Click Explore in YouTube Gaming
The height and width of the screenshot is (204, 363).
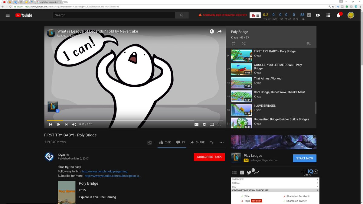pos(97,197)
